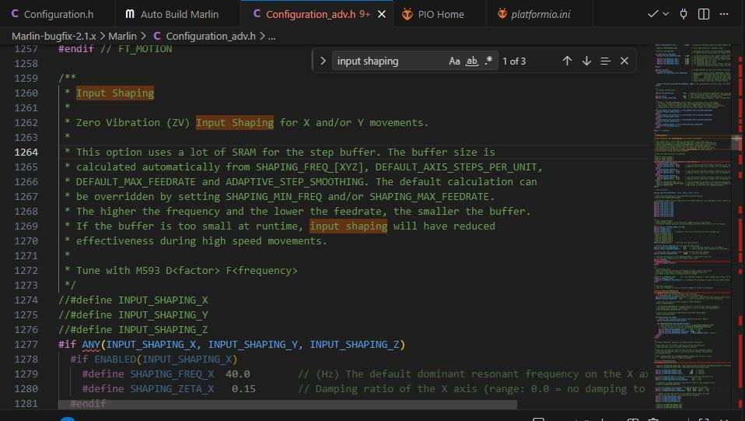Open the PIO Home tab

pos(440,14)
